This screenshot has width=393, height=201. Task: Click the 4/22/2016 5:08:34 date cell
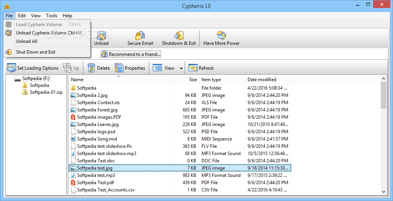[267, 88]
